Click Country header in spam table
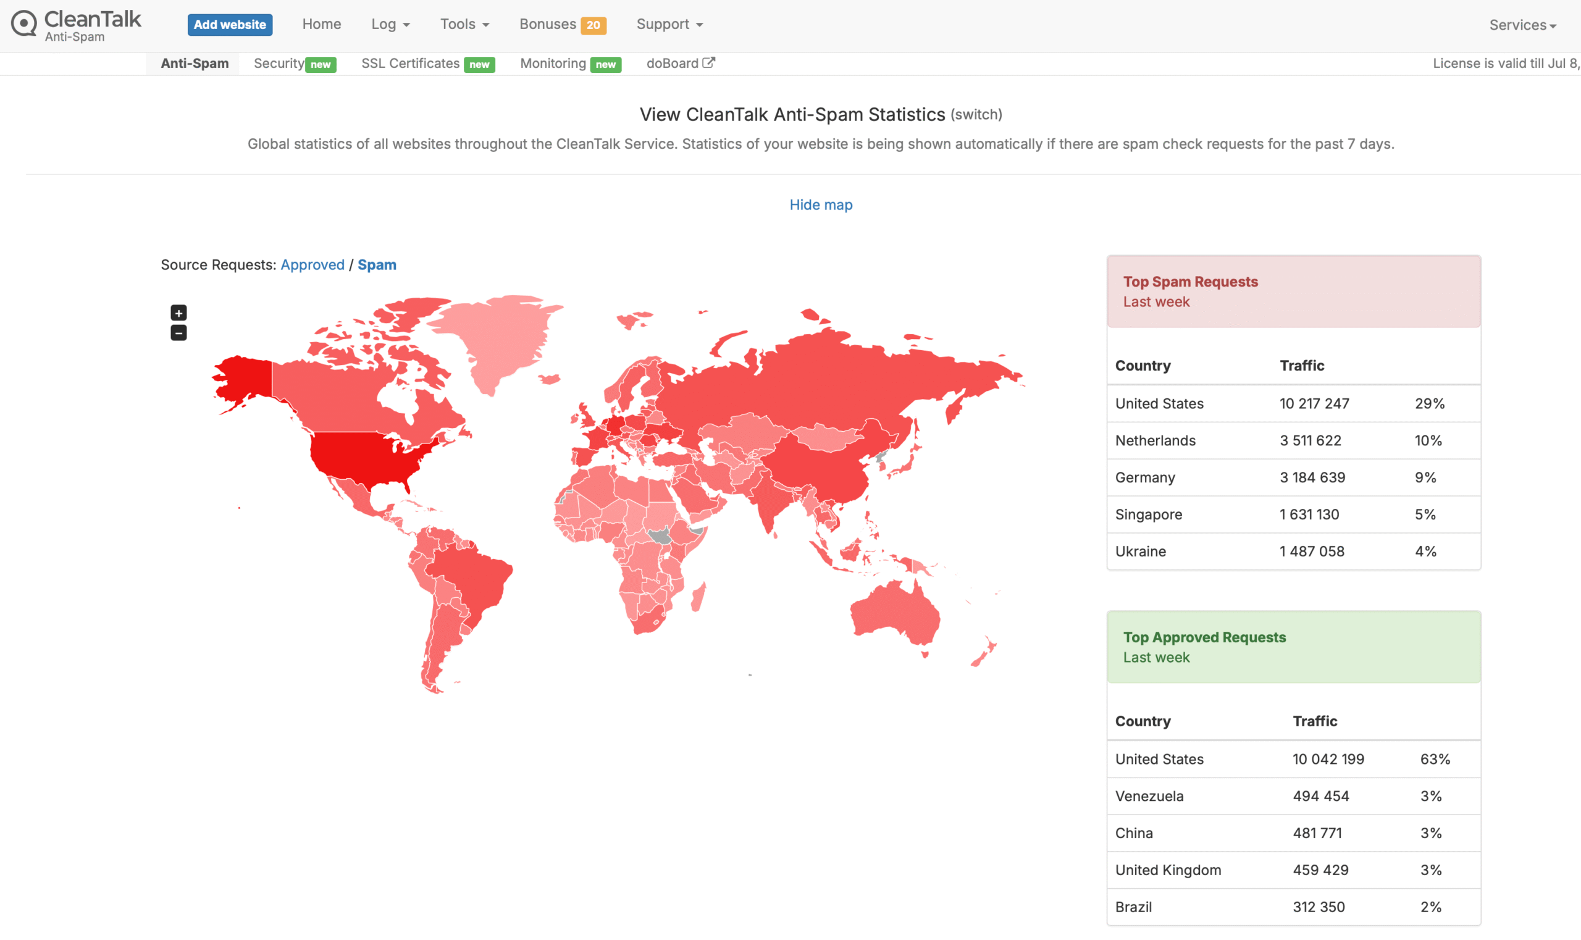This screenshot has height=940, width=1581. pyautogui.click(x=1143, y=366)
